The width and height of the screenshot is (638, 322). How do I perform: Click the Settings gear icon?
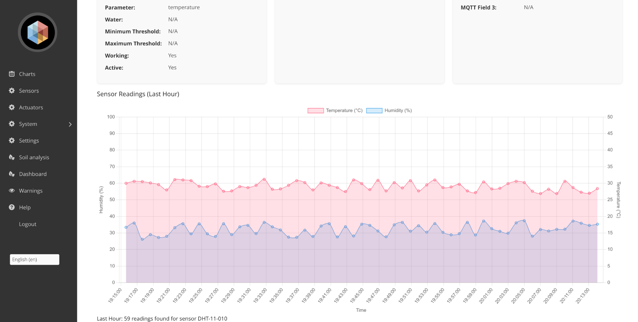pyautogui.click(x=12, y=141)
